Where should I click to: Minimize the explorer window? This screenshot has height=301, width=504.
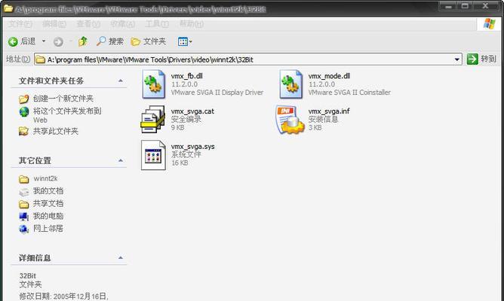(449, 6)
